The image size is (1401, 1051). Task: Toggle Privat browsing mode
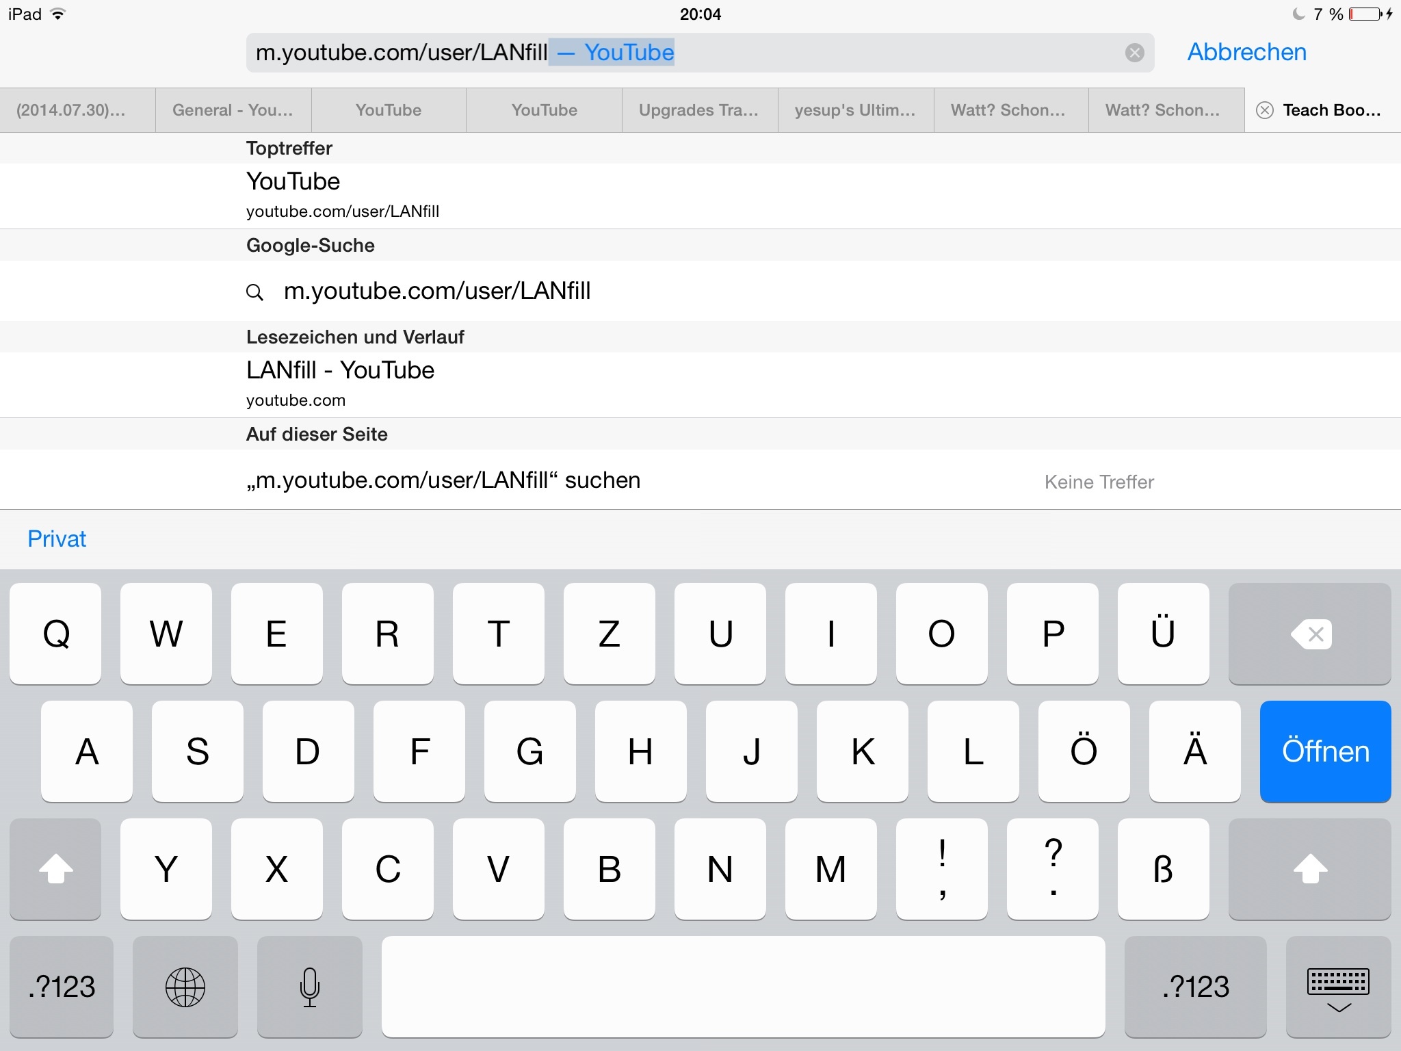tap(57, 539)
